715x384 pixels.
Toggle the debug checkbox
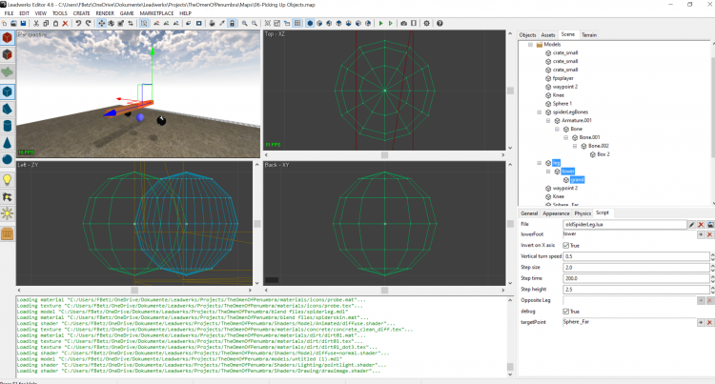[x=566, y=311]
